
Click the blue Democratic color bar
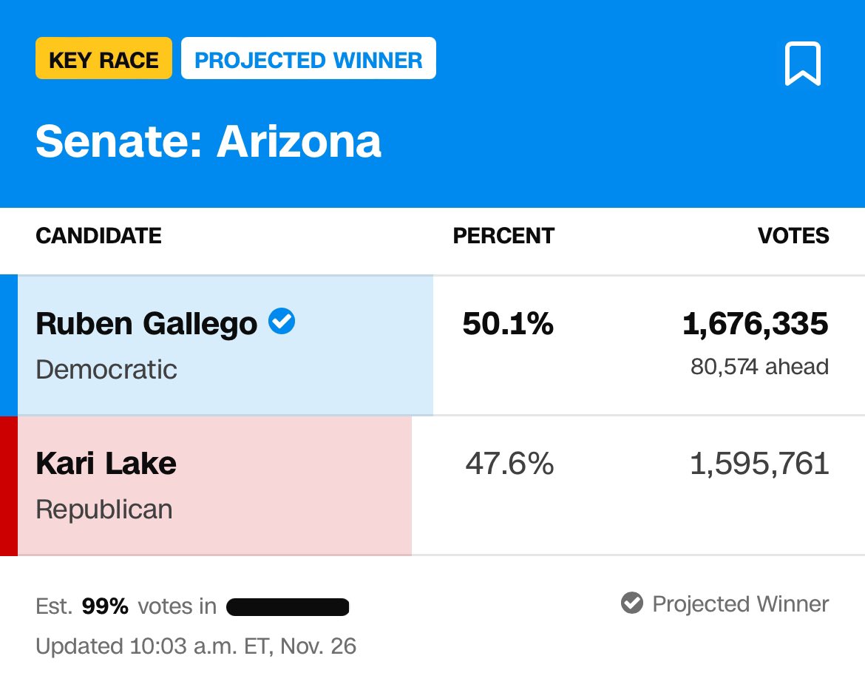[x=8, y=345]
